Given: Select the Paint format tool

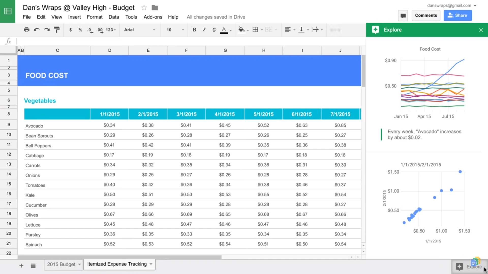Looking at the screenshot, I should (x=56, y=30).
